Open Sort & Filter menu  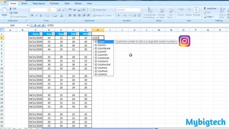click(222, 13)
